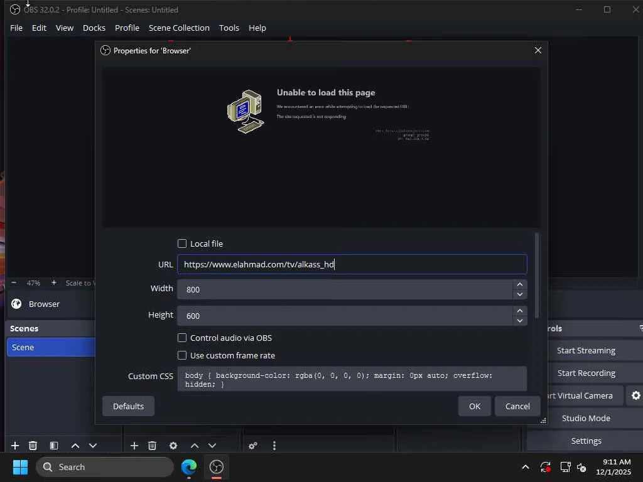The image size is (643, 482).
Task: Increase Width value with up arrow
Action: (x=519, y=284)
